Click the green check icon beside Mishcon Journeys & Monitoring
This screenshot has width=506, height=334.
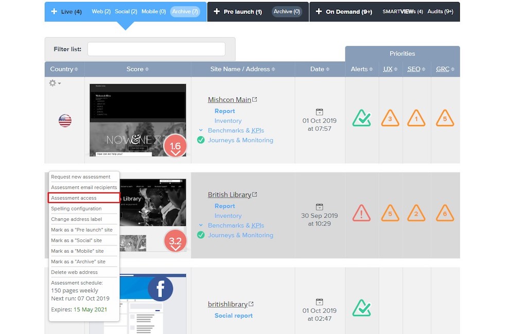pos(201,140)
